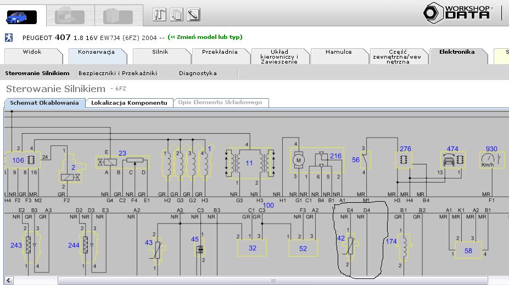Click the horizontal scrollbar thumb

click(273, 281)
